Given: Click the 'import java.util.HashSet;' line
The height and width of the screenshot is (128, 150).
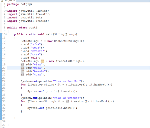Looking at the screenshot, I should click(x=28, y=11).
